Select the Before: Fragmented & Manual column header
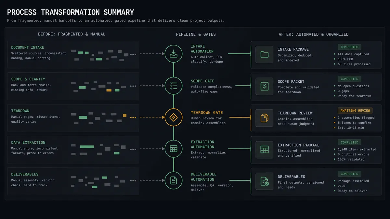Viewport: 390px width, 219px height. coord(71,34)
